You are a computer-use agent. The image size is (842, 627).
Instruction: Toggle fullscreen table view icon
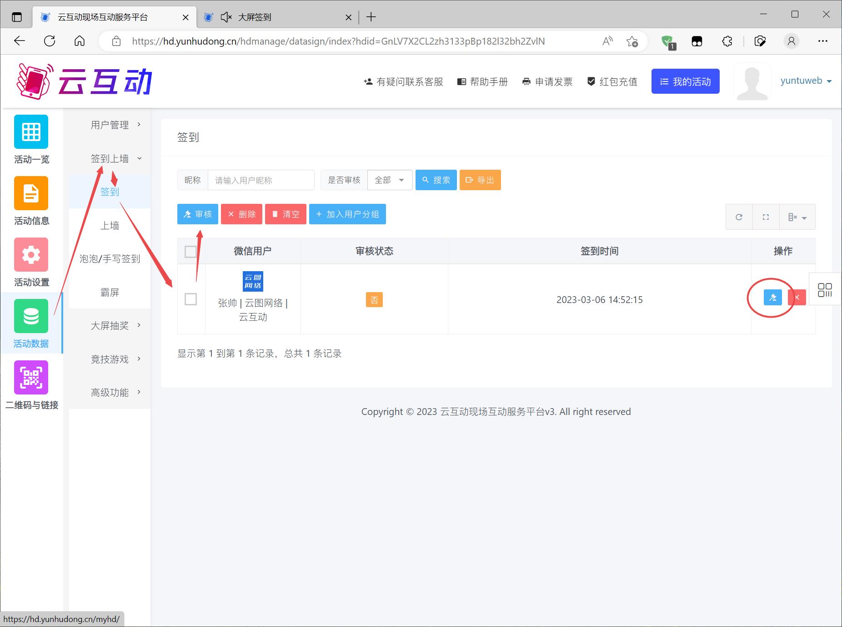point(766,217)
